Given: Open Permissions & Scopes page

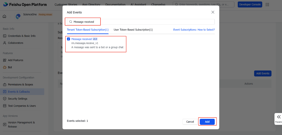Looking at the screenshot, I should (x=20, y=84).
